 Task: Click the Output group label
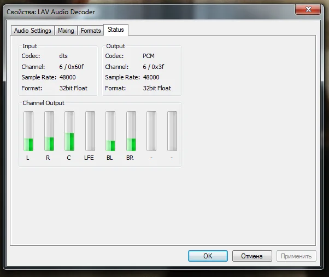[x=115, y=46]
